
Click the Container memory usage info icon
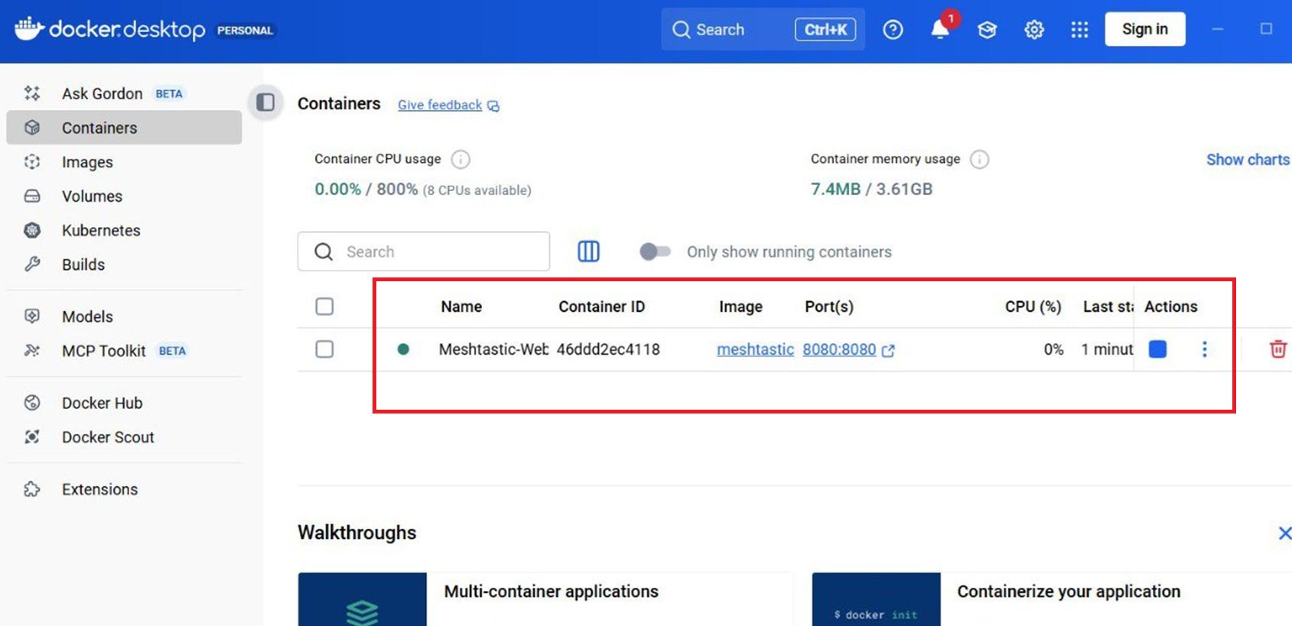[979, 159]
